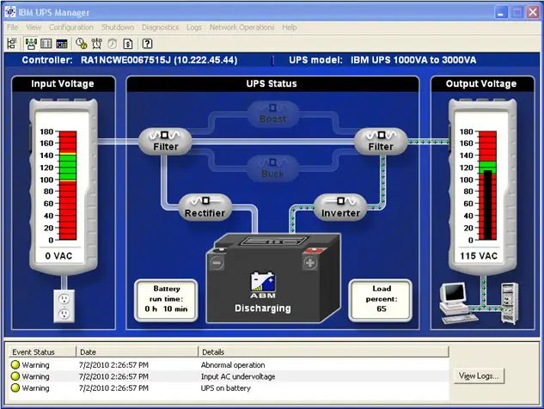Click the Inverter component in diagram
This screenshot has height=409, width=544.
click(339, 207)
